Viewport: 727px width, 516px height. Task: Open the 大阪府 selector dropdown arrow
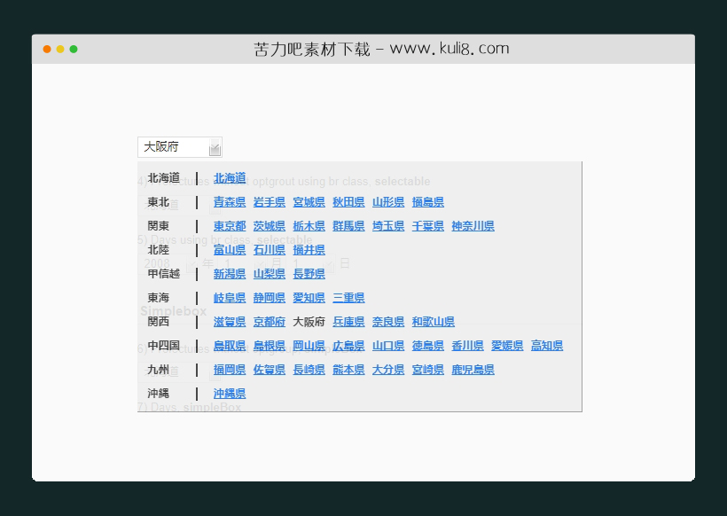[215, 147]
